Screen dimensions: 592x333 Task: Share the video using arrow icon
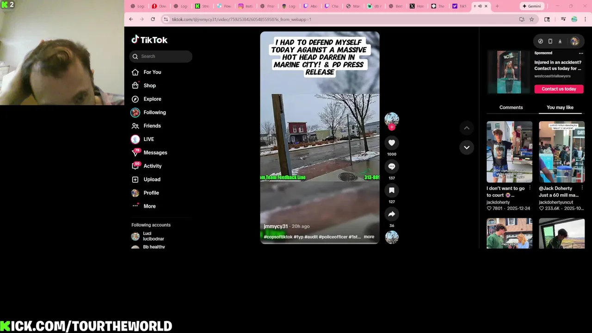(x=392, y=214)
